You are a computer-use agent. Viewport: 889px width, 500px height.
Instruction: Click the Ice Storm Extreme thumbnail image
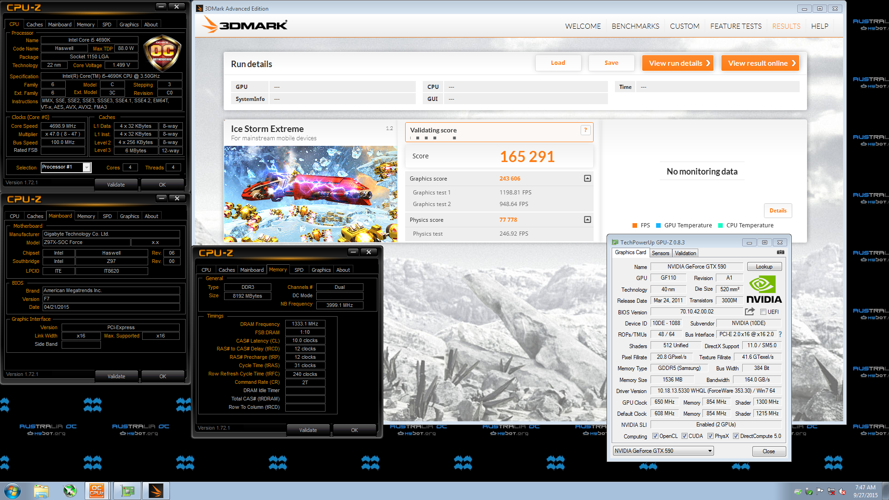(x=310, y=194)
